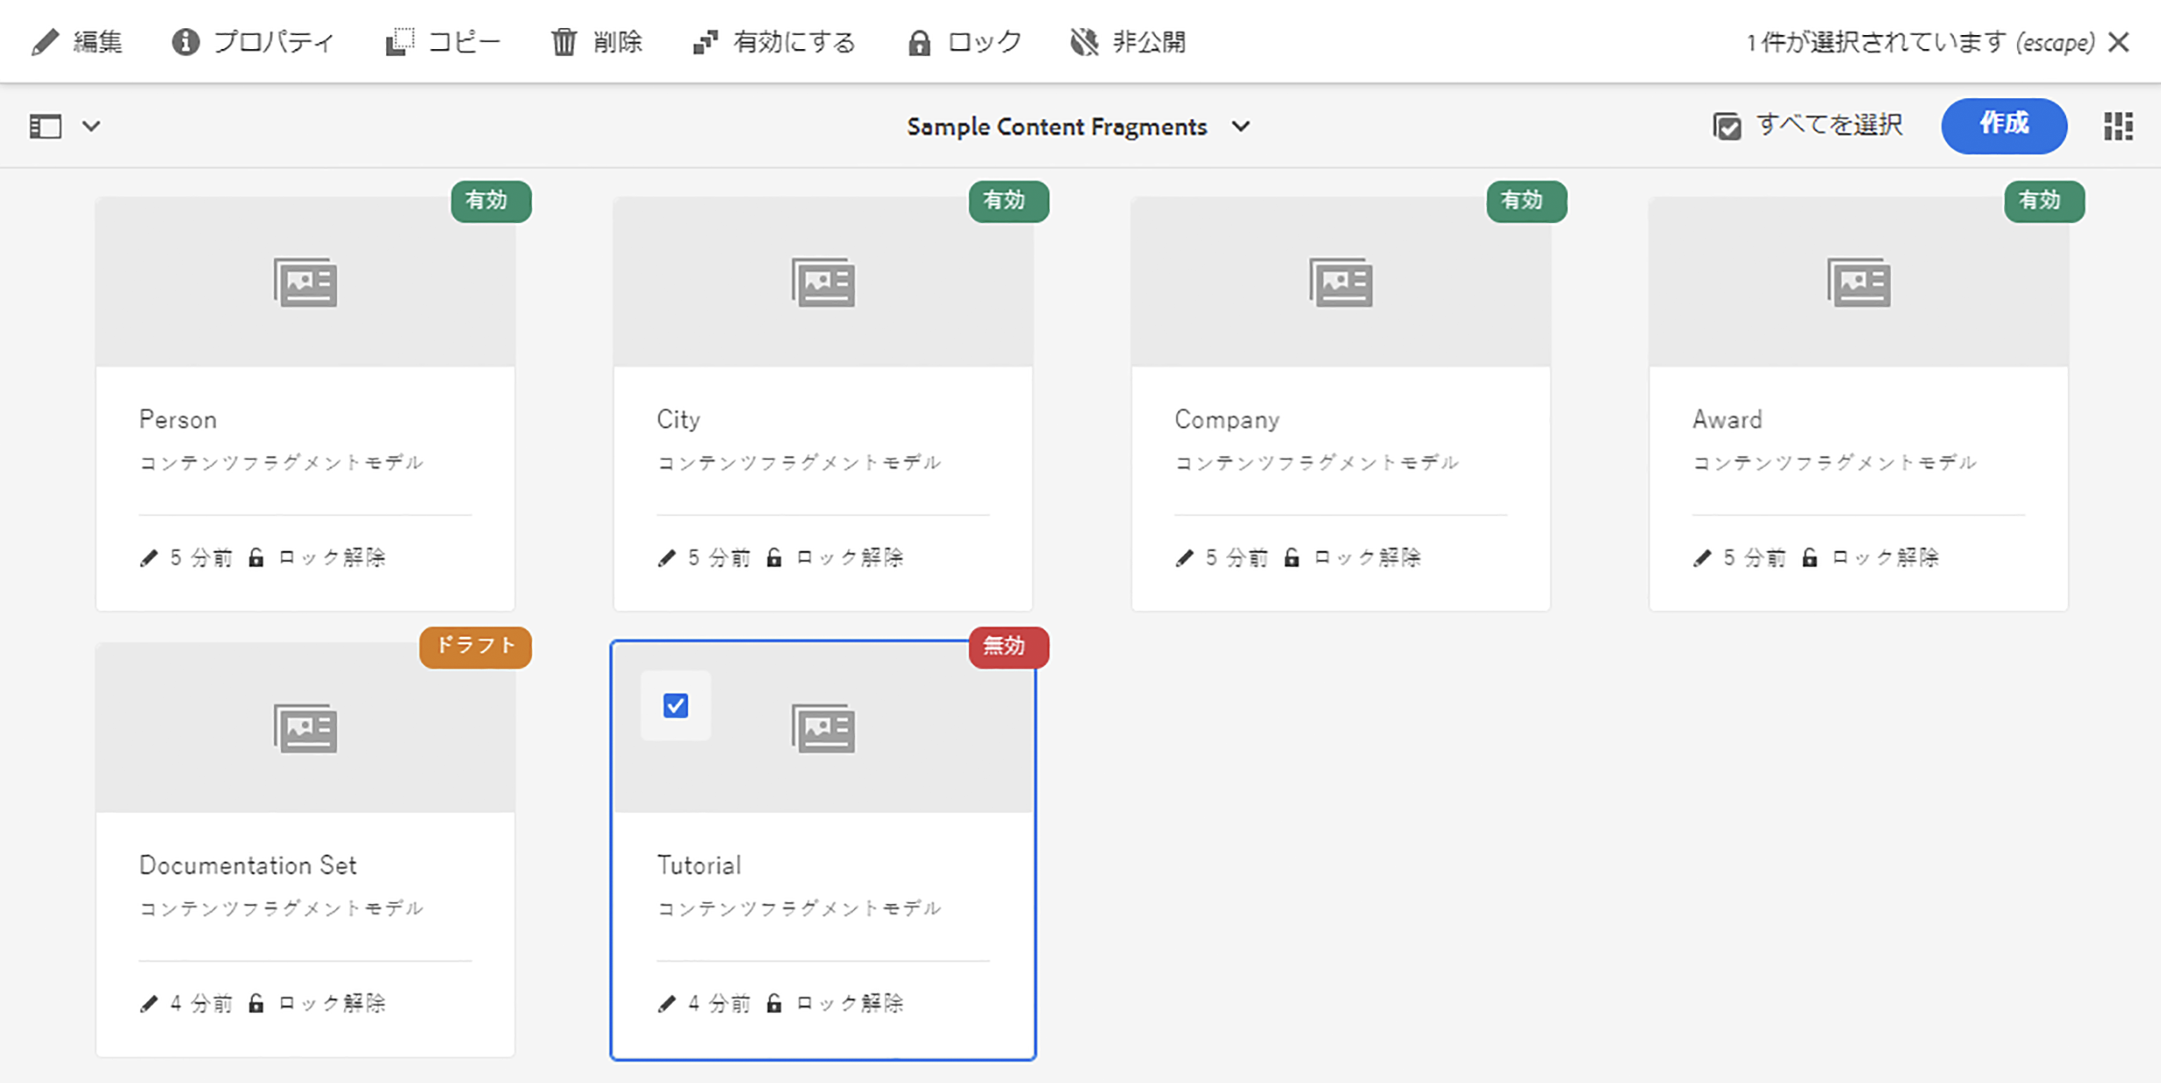Click the trash Delete (削除) icon
This screenshot has width=2161, height=1083.
(564, 42)
